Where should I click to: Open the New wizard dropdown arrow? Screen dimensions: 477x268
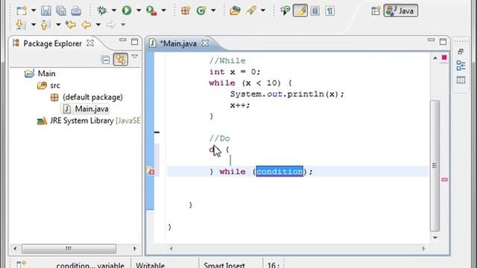click(34, 10)
